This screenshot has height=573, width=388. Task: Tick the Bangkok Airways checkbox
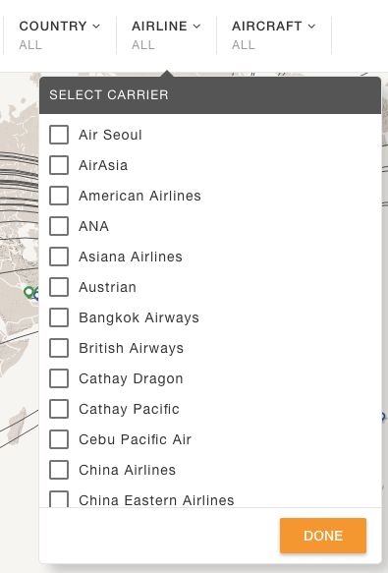pos(59,317)
